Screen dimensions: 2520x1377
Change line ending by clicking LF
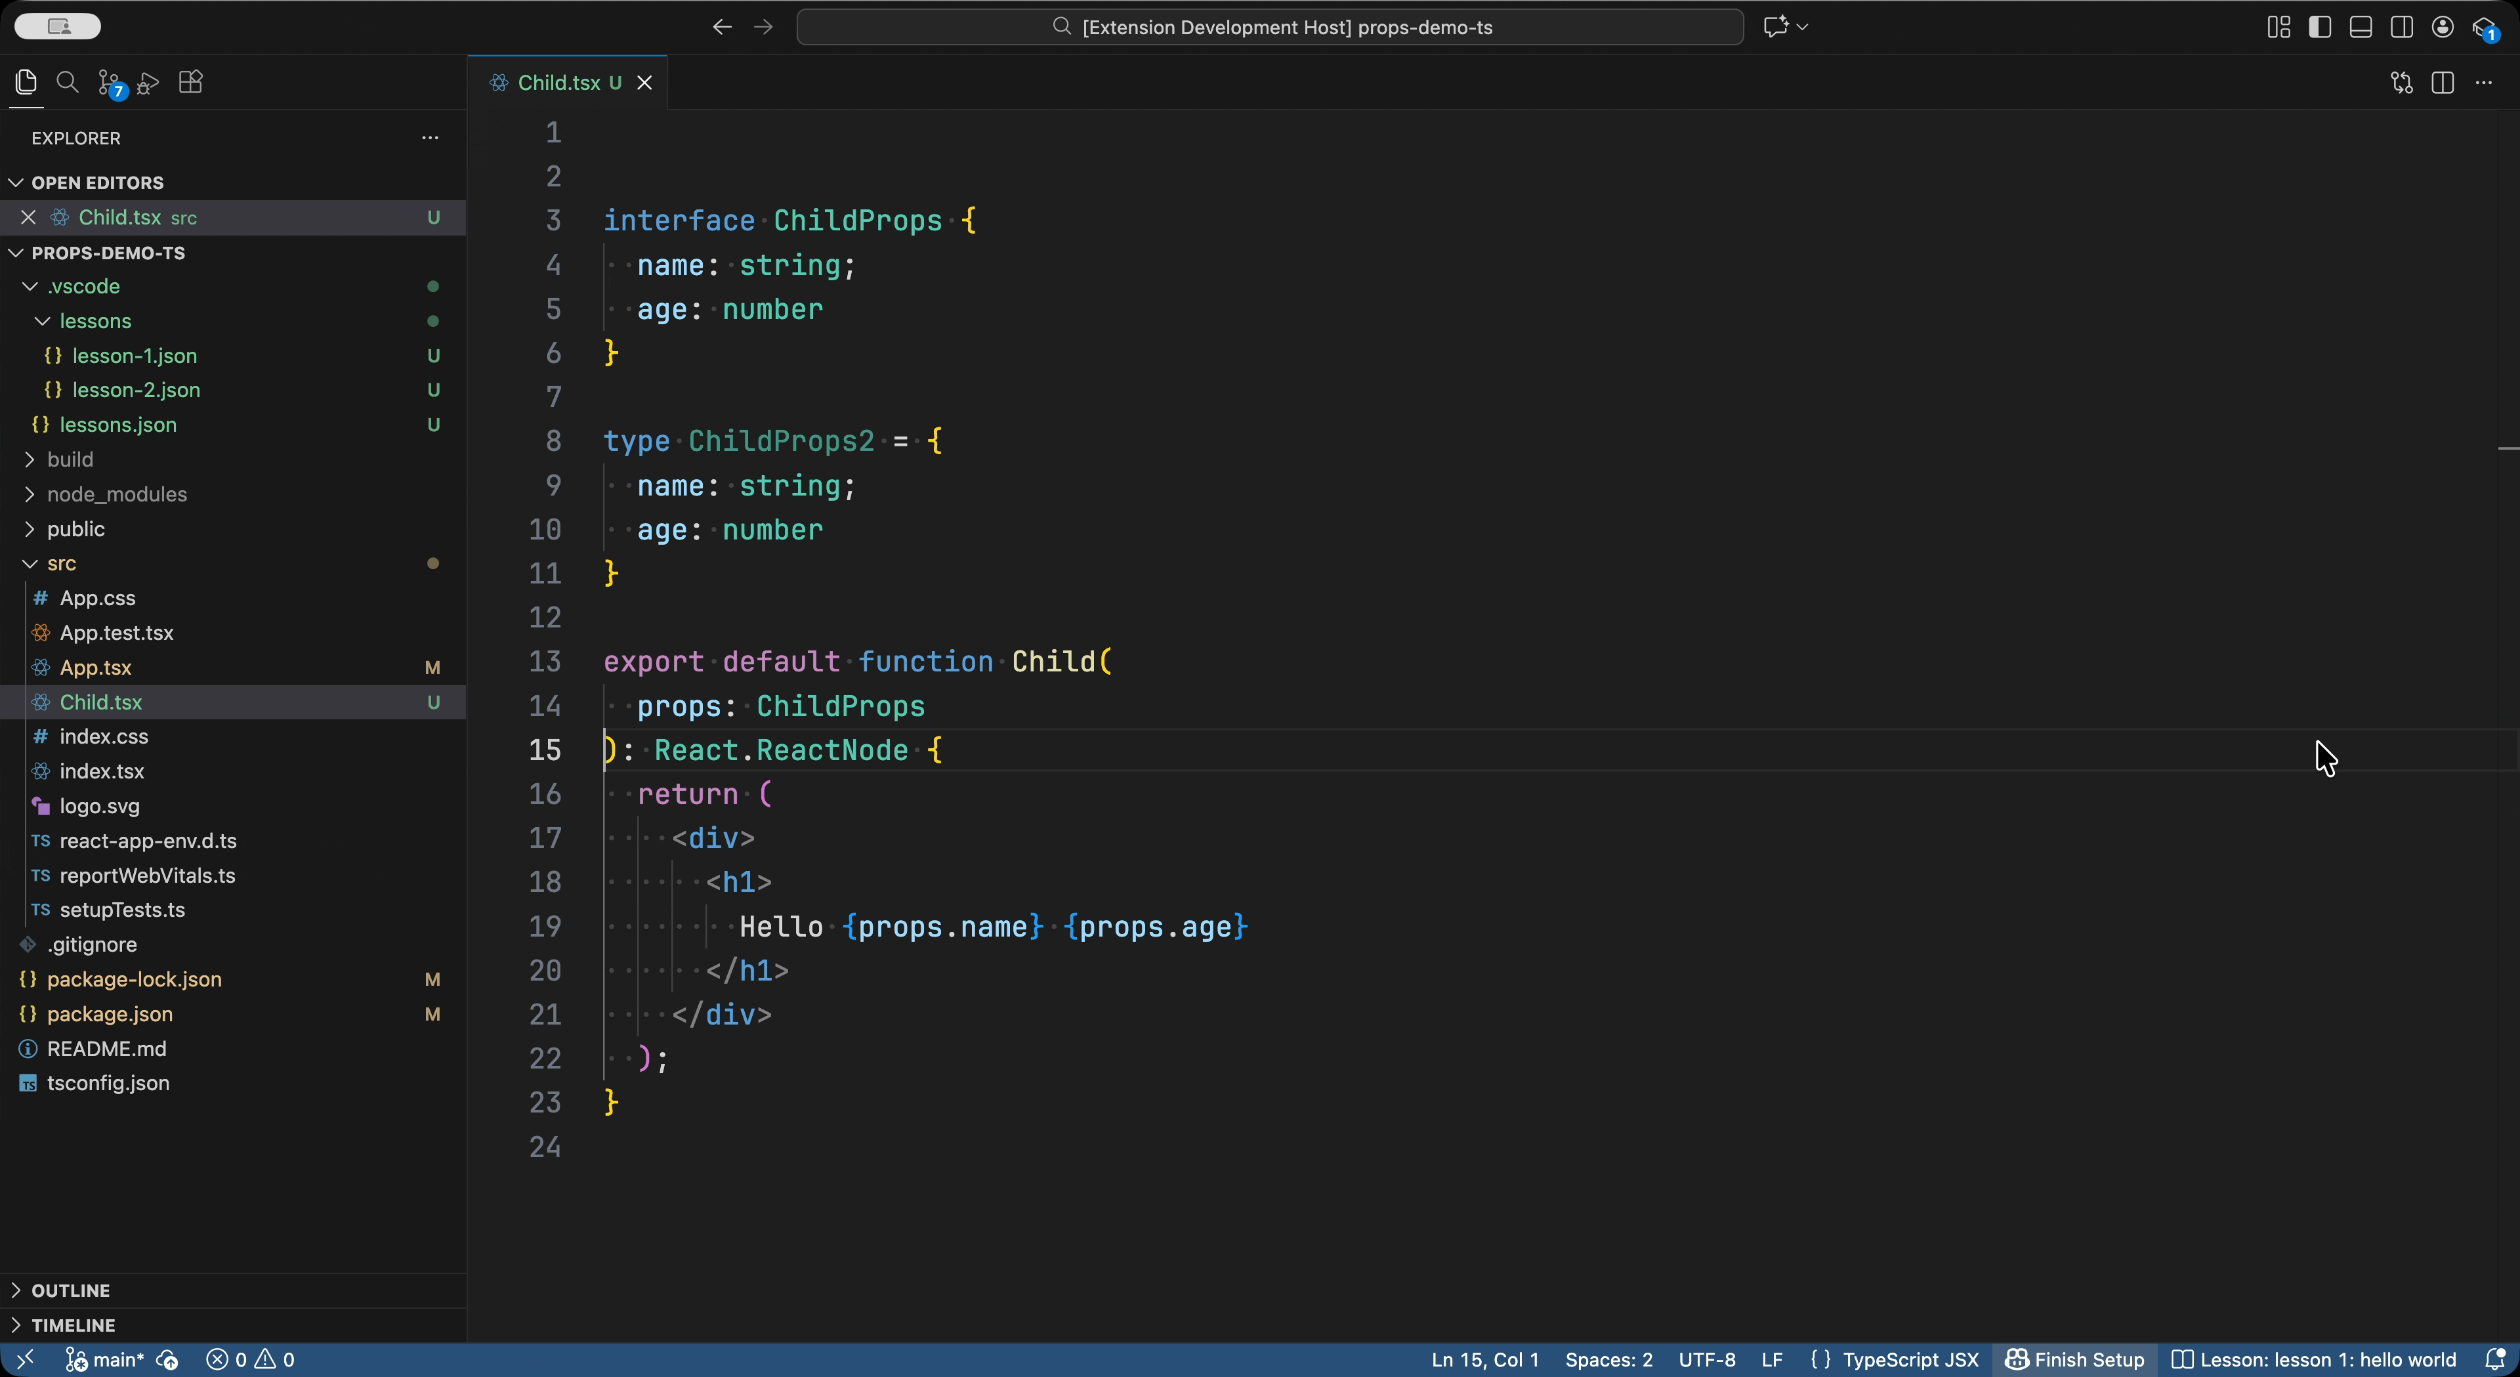1772,1359
